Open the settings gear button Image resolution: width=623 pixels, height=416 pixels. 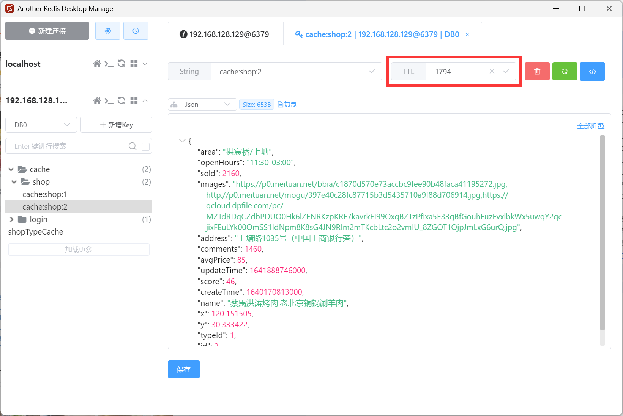click(x=108, y=31)
